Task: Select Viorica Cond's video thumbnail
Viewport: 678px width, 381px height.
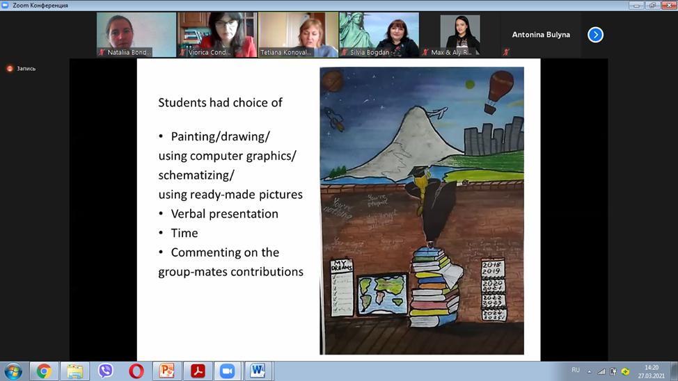Action: (x=217, y=35)
